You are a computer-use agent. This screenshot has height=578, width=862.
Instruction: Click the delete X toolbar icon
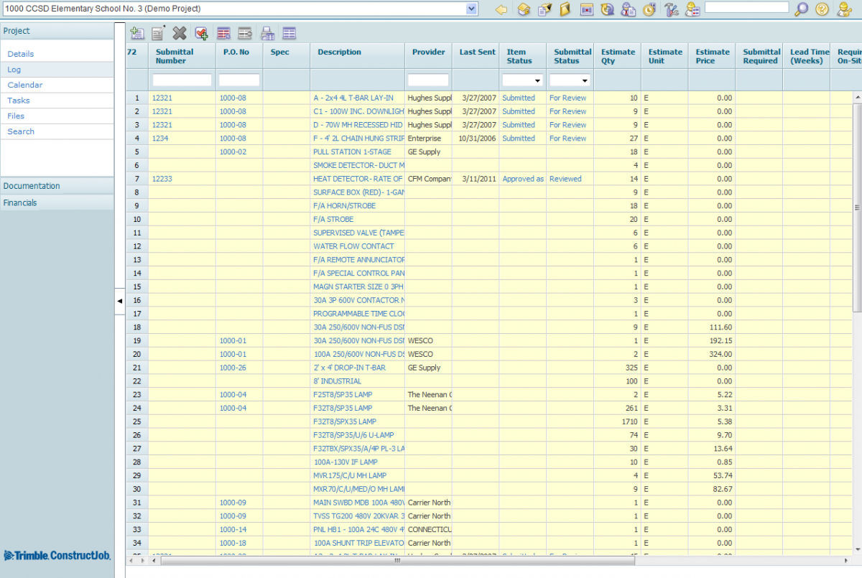[179, 32]
